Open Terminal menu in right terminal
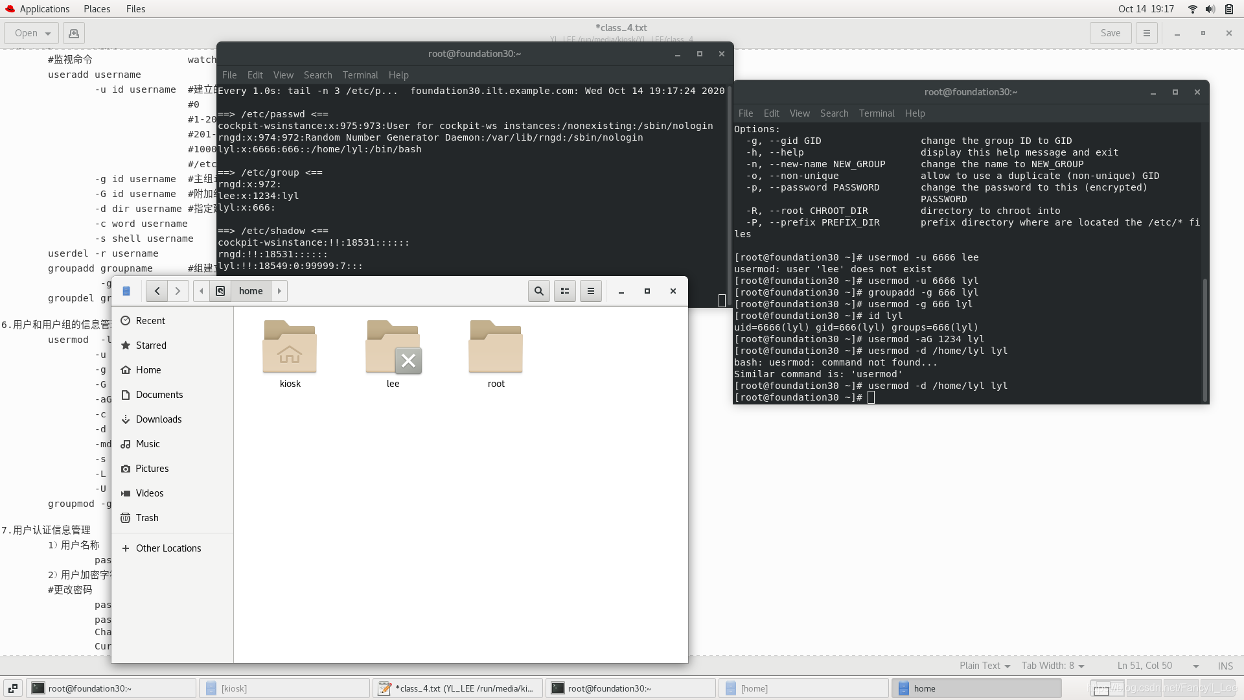The height and width of the screenshot is (700, 1244). pyautogui.click(x=876, y=113)
